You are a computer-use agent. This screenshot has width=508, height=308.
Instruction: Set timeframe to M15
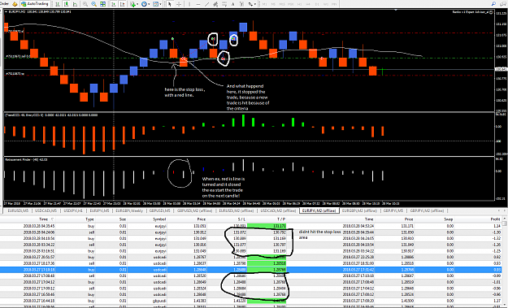click(283, 4)
